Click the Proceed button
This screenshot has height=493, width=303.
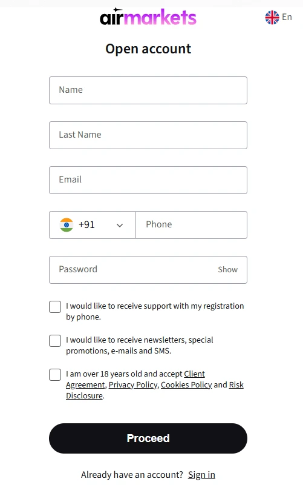click(x=148, y=438)
